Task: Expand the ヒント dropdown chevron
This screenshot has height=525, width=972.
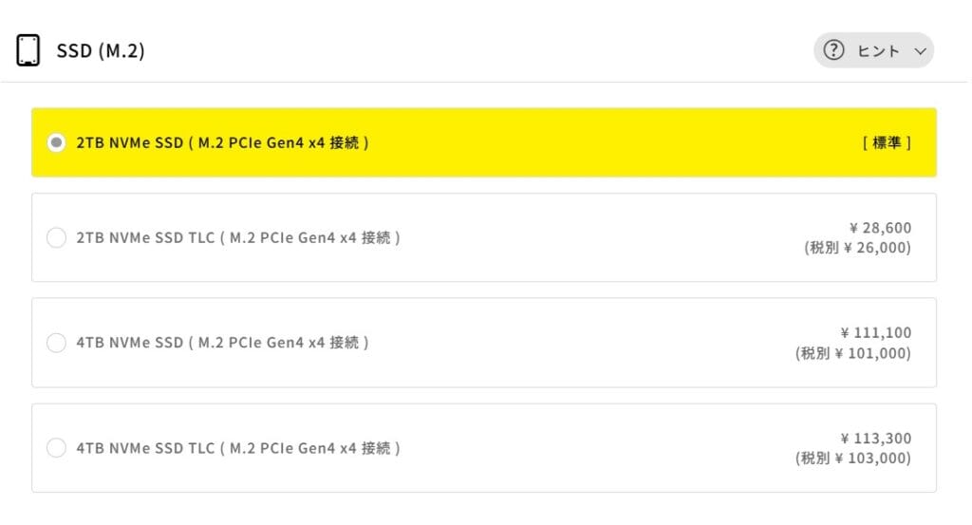Action: (919, 52)
